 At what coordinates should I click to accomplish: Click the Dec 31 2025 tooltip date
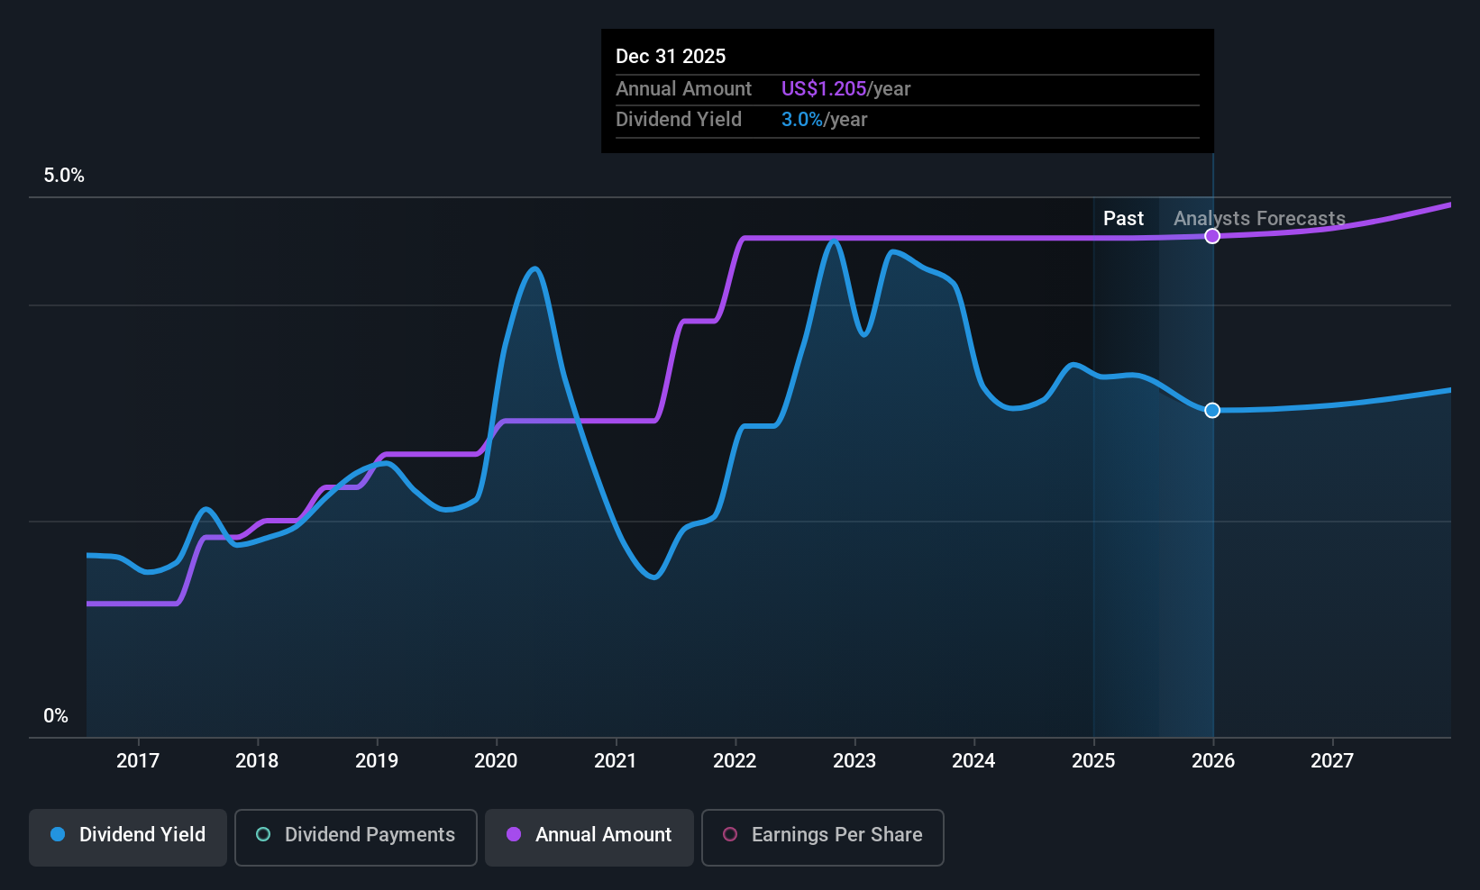tap(671, 56)
